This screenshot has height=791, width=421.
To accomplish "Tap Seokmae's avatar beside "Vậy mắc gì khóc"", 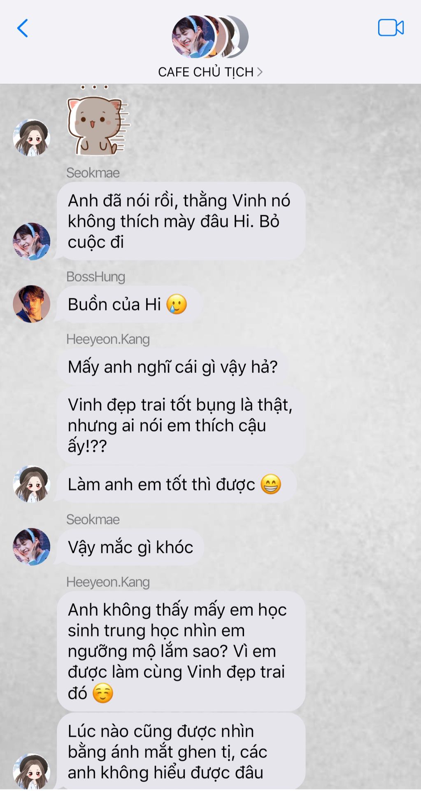I will (x=32, y=547).
